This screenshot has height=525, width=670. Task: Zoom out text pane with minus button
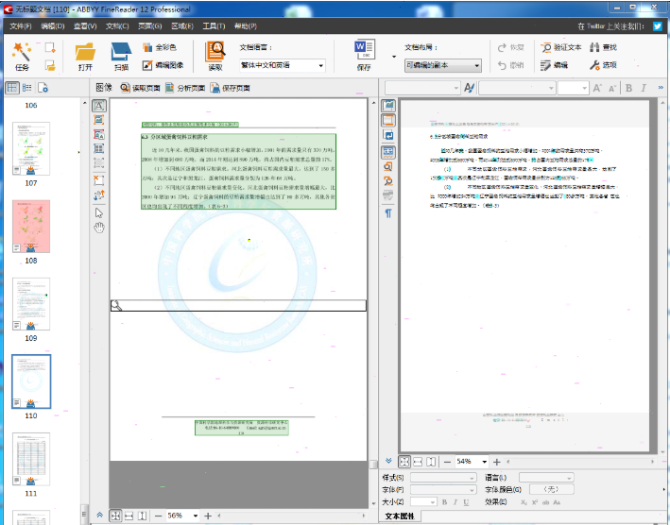447,462
